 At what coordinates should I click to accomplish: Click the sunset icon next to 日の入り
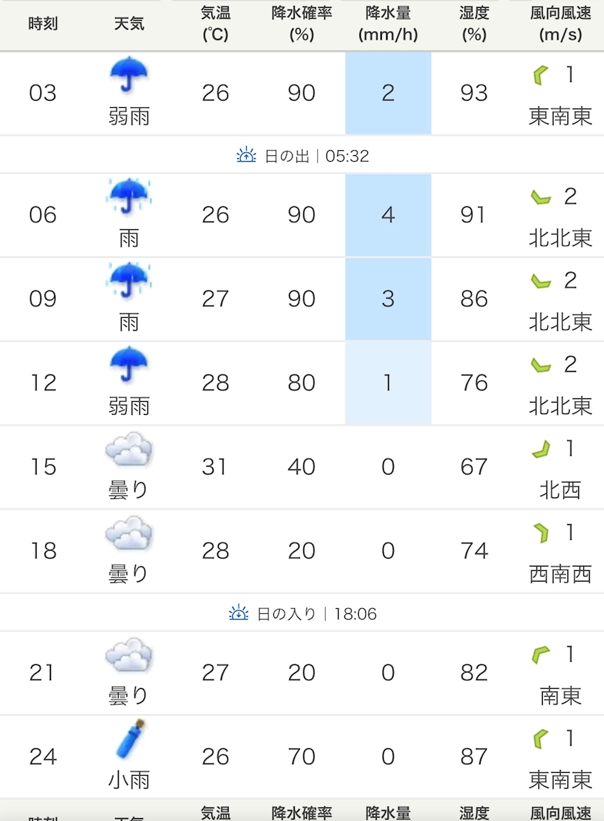[239, 613]
